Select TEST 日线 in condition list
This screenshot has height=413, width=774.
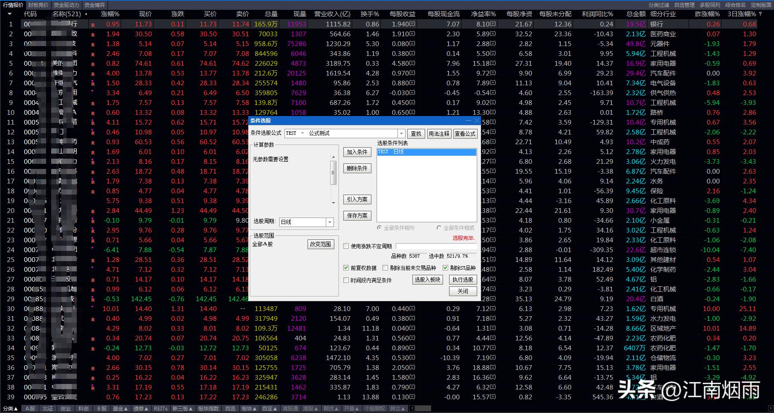click(426, 152)
